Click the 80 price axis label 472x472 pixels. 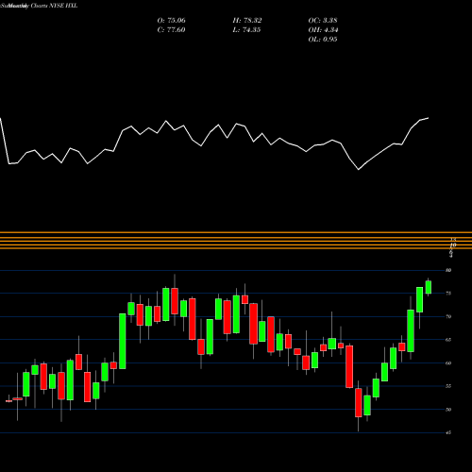pos(448,270)
